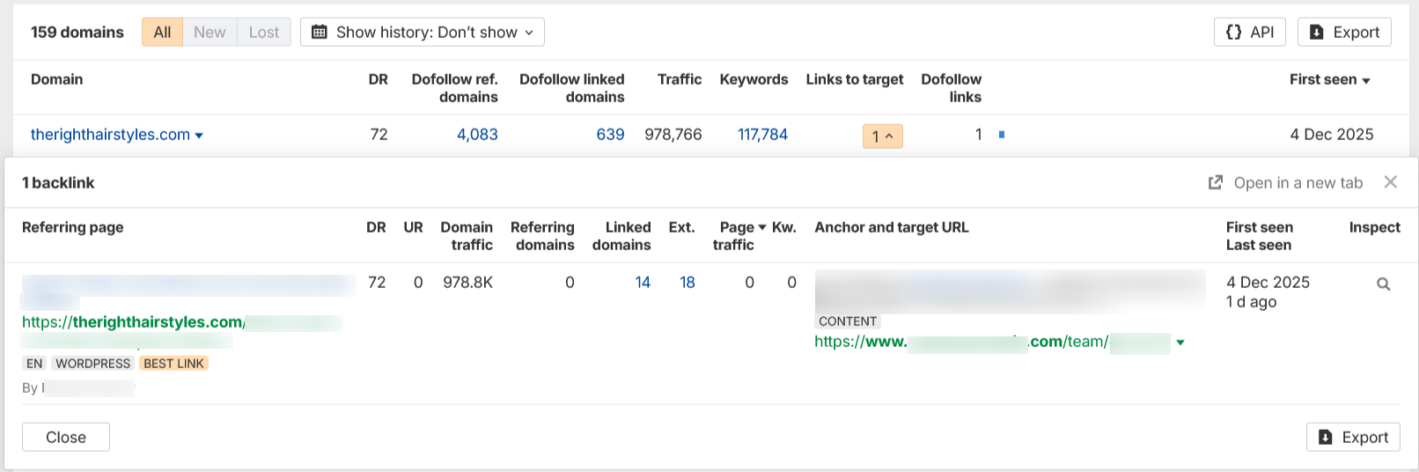Image resolution: width=1419 pixels, height=472 pixels.
Task: Open the 18 external links value
Action: pyautogui.click(x=687, y=283)
